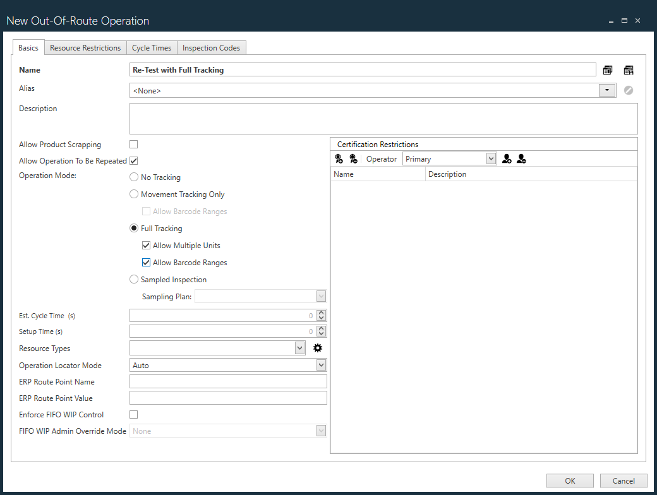Open the Inspection Codes tab

(211, 47)
